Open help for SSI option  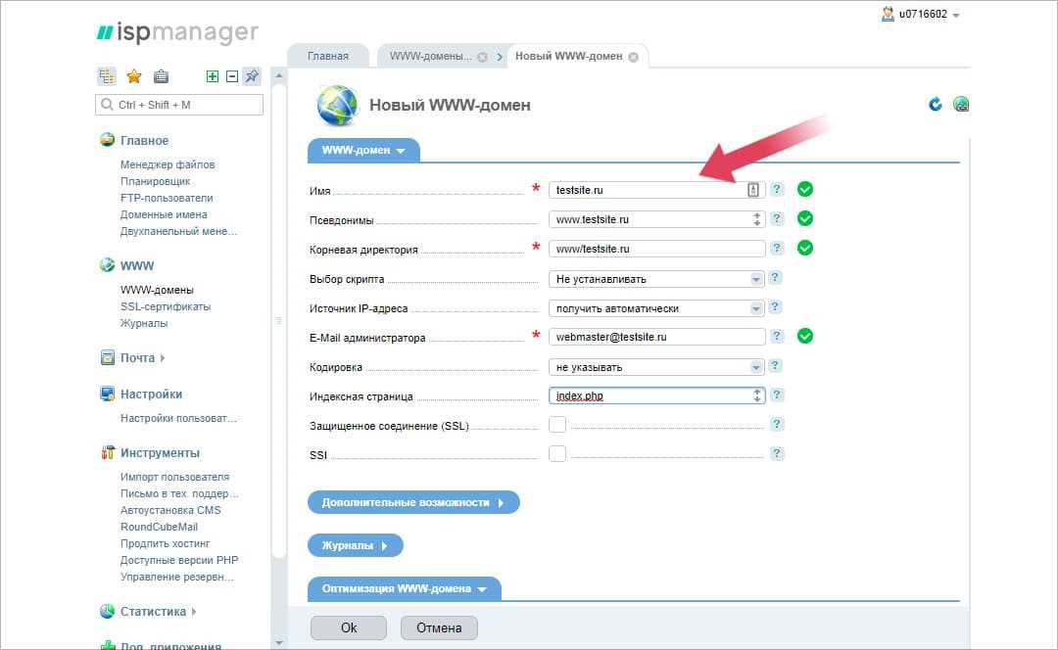(x=777, y=454)
